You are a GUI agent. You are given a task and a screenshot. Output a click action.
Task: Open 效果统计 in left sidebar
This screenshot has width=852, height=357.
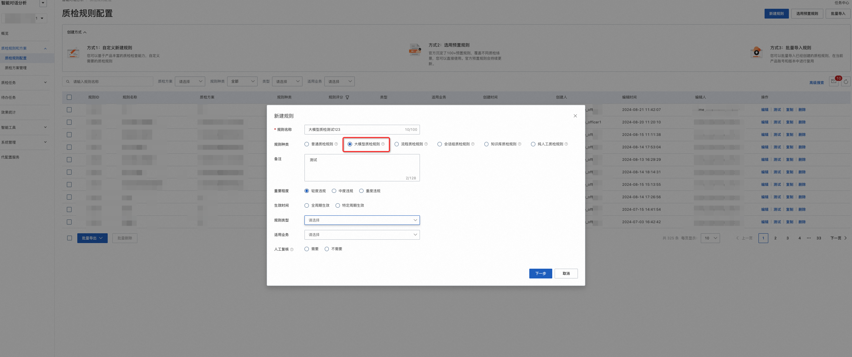(x=8, y=112)
